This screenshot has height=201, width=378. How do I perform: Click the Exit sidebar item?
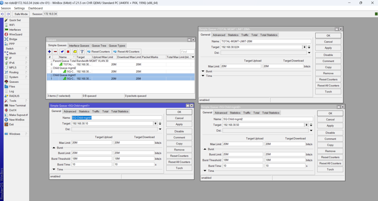point(11,124)
